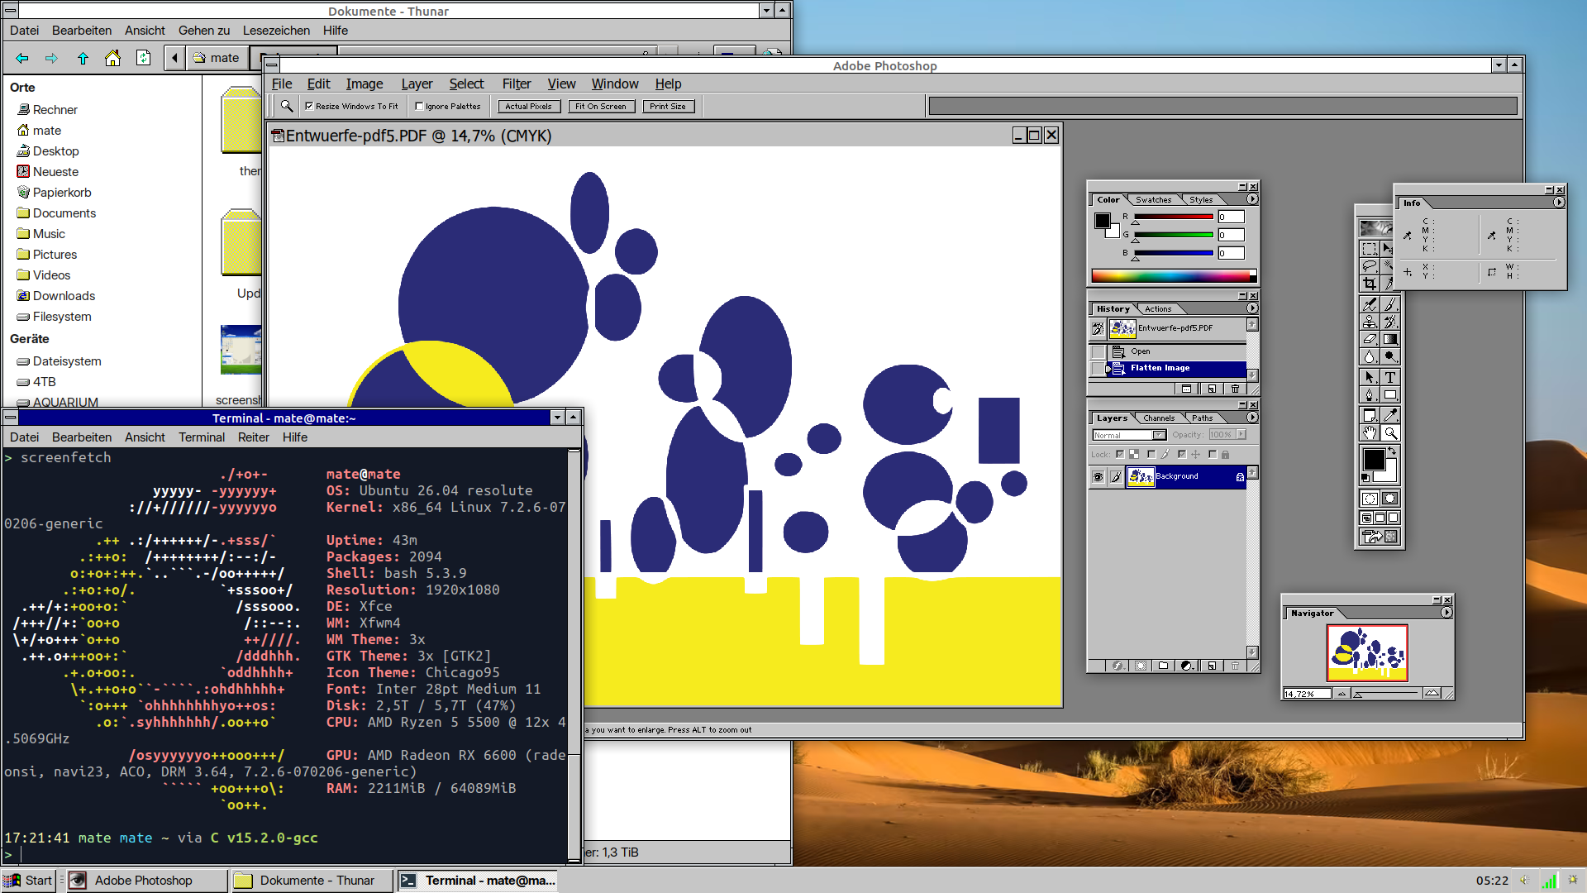This screenshot has height=893, width=1587.
Task: Open the Navigator palette options menu
Action: coord(1446,613)
